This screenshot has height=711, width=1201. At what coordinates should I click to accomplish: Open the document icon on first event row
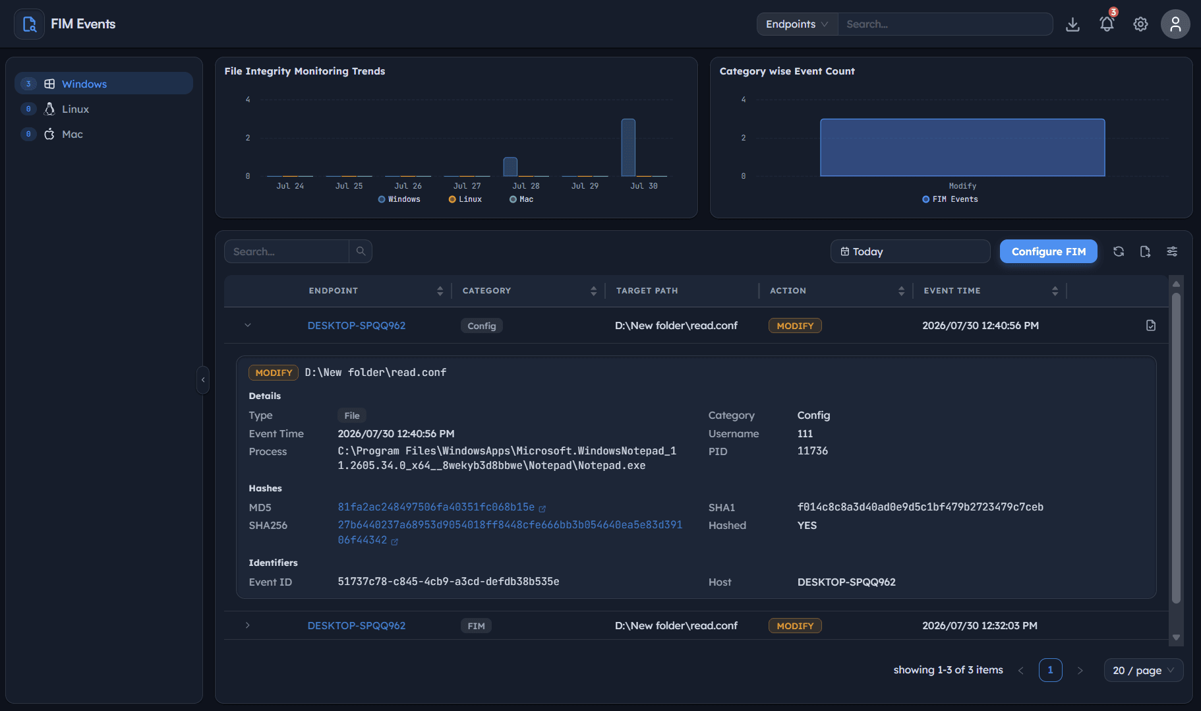point(1151,325)
